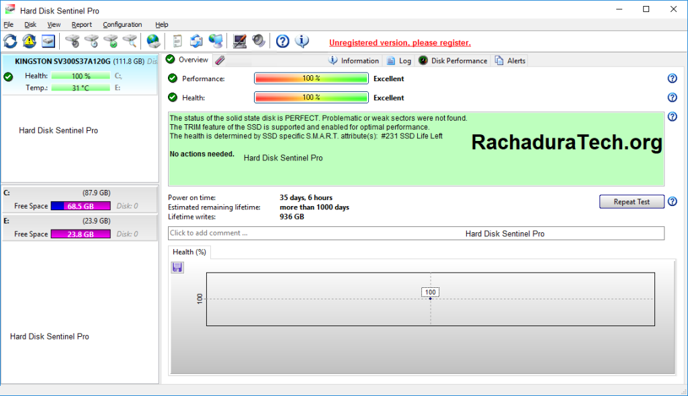Click the Health 100 % gradient bar

(311, 97)
